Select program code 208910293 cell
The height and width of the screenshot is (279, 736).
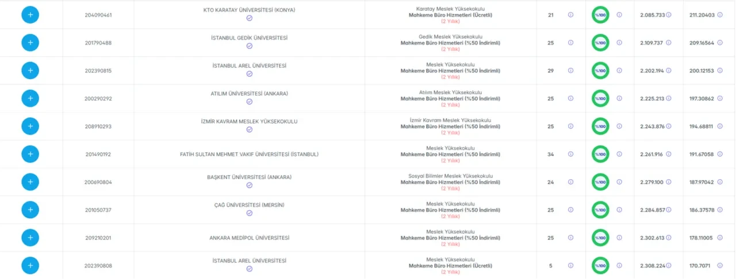pos(98,126)
